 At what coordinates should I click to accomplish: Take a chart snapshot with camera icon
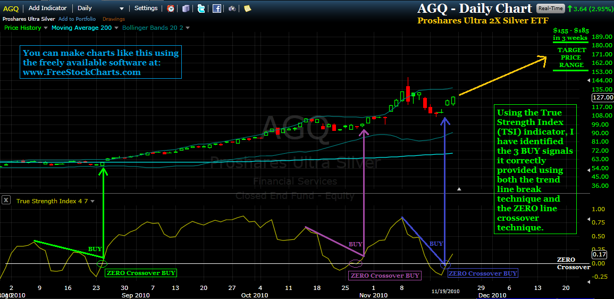point(232,8)
